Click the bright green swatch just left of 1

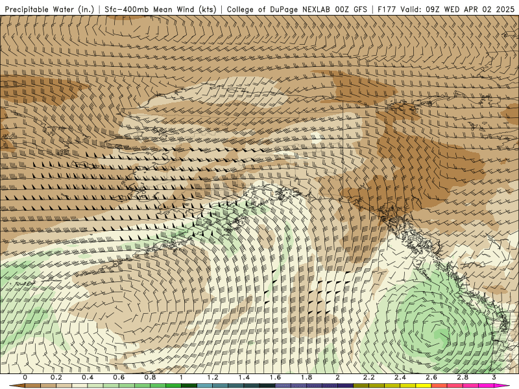tap(173, 385)
